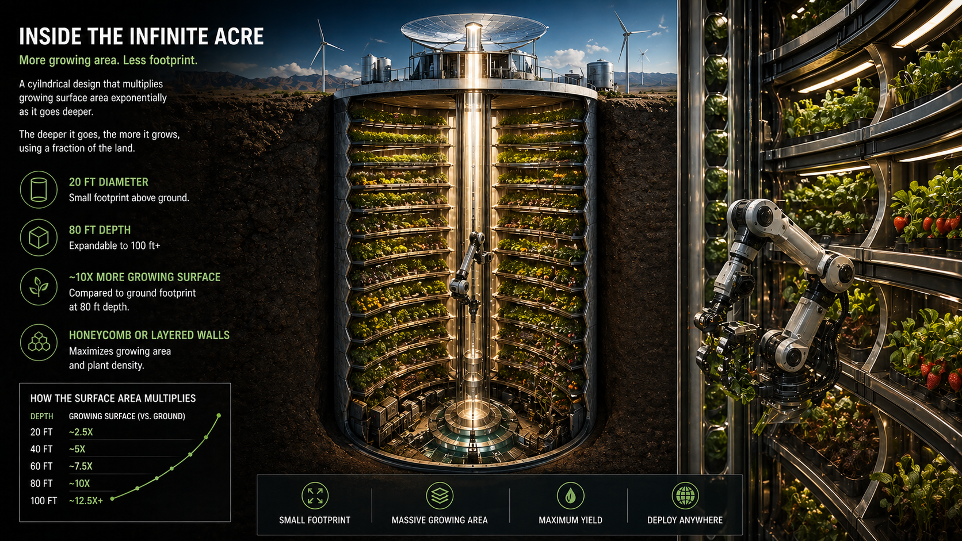962x541 pixels.
Task: Select the droplet Maximum Yield icon
Action: pos(570,496)
